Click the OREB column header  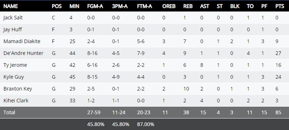169,6
